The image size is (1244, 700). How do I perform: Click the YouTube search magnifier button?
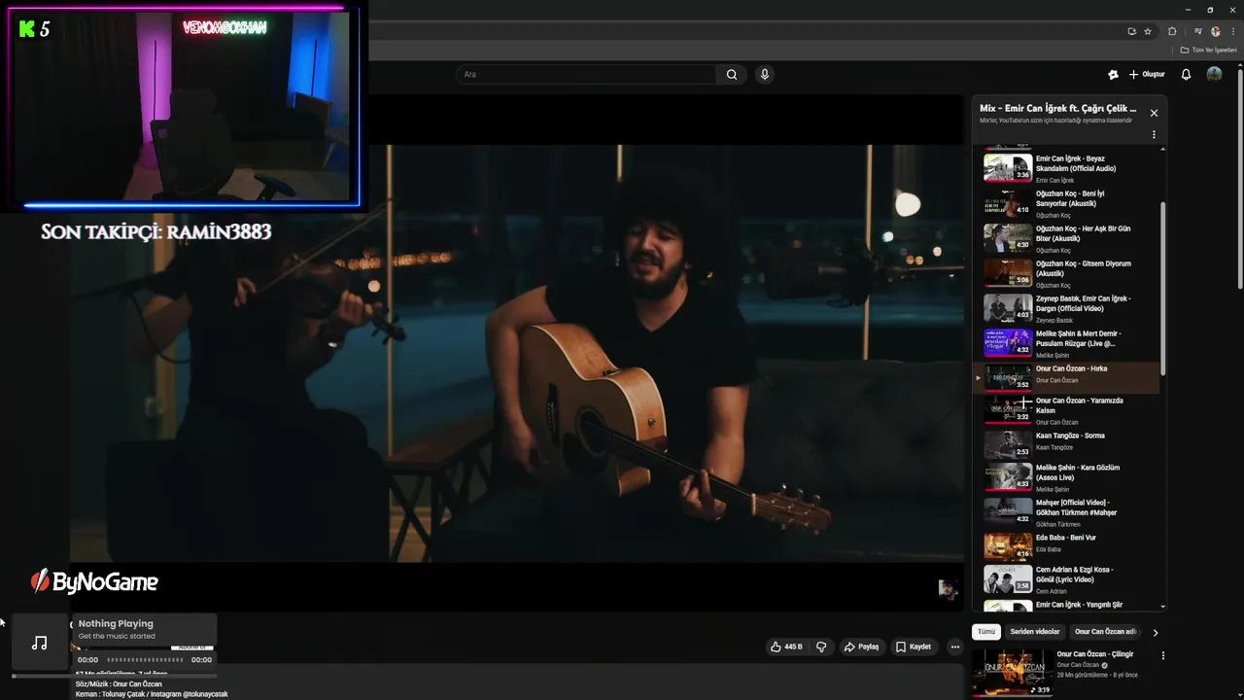pos(732,74)
